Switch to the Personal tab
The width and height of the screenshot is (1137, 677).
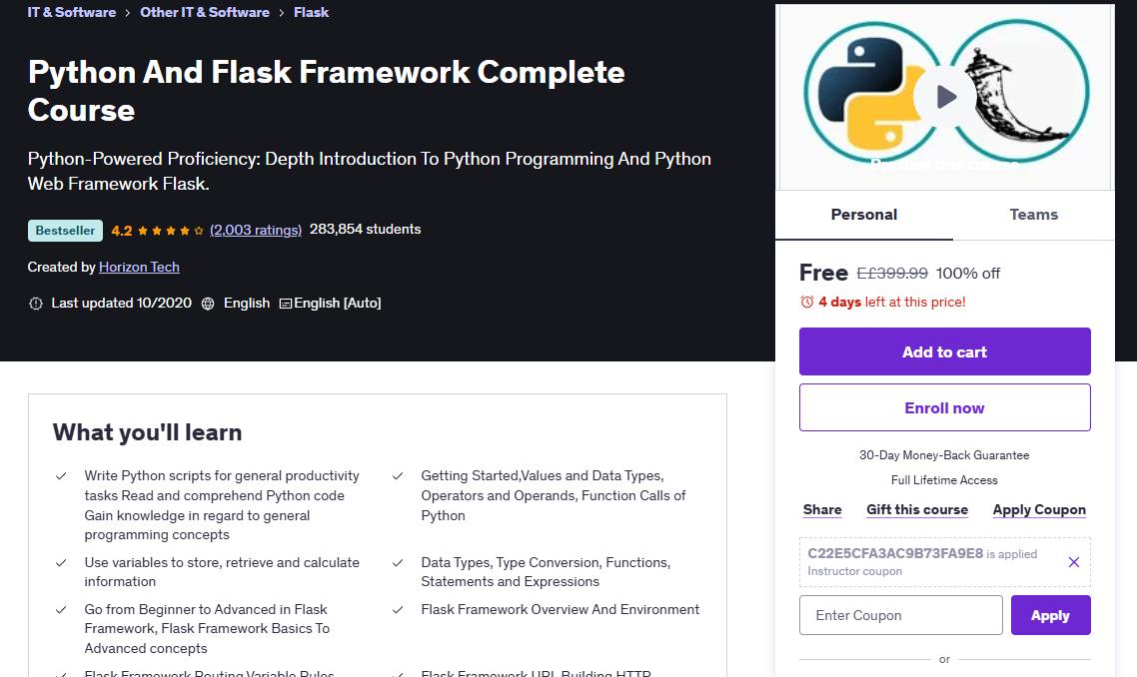point(863,215)
